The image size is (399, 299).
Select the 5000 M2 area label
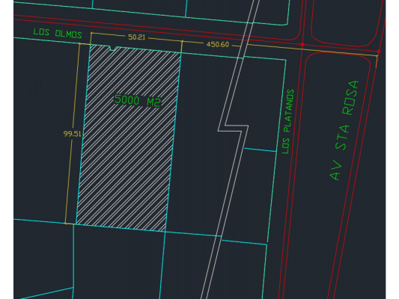pyautogui.click(x=138, y=101)
